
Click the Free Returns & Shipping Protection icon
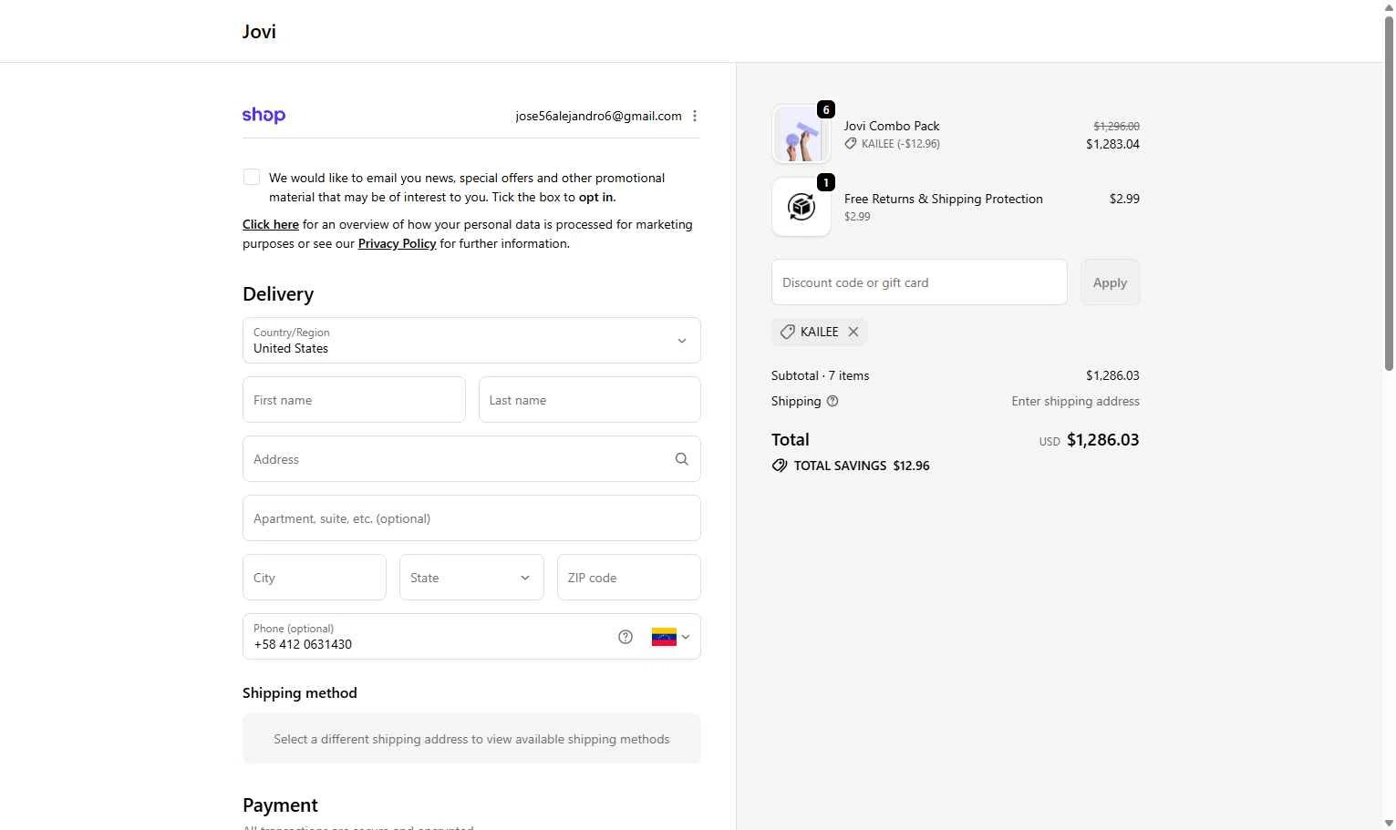click(x=801, y=207)
